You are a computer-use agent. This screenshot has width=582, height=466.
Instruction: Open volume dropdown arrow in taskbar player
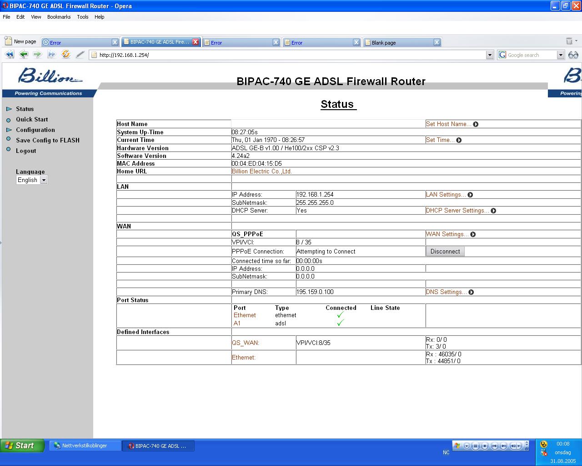(519, 446)
